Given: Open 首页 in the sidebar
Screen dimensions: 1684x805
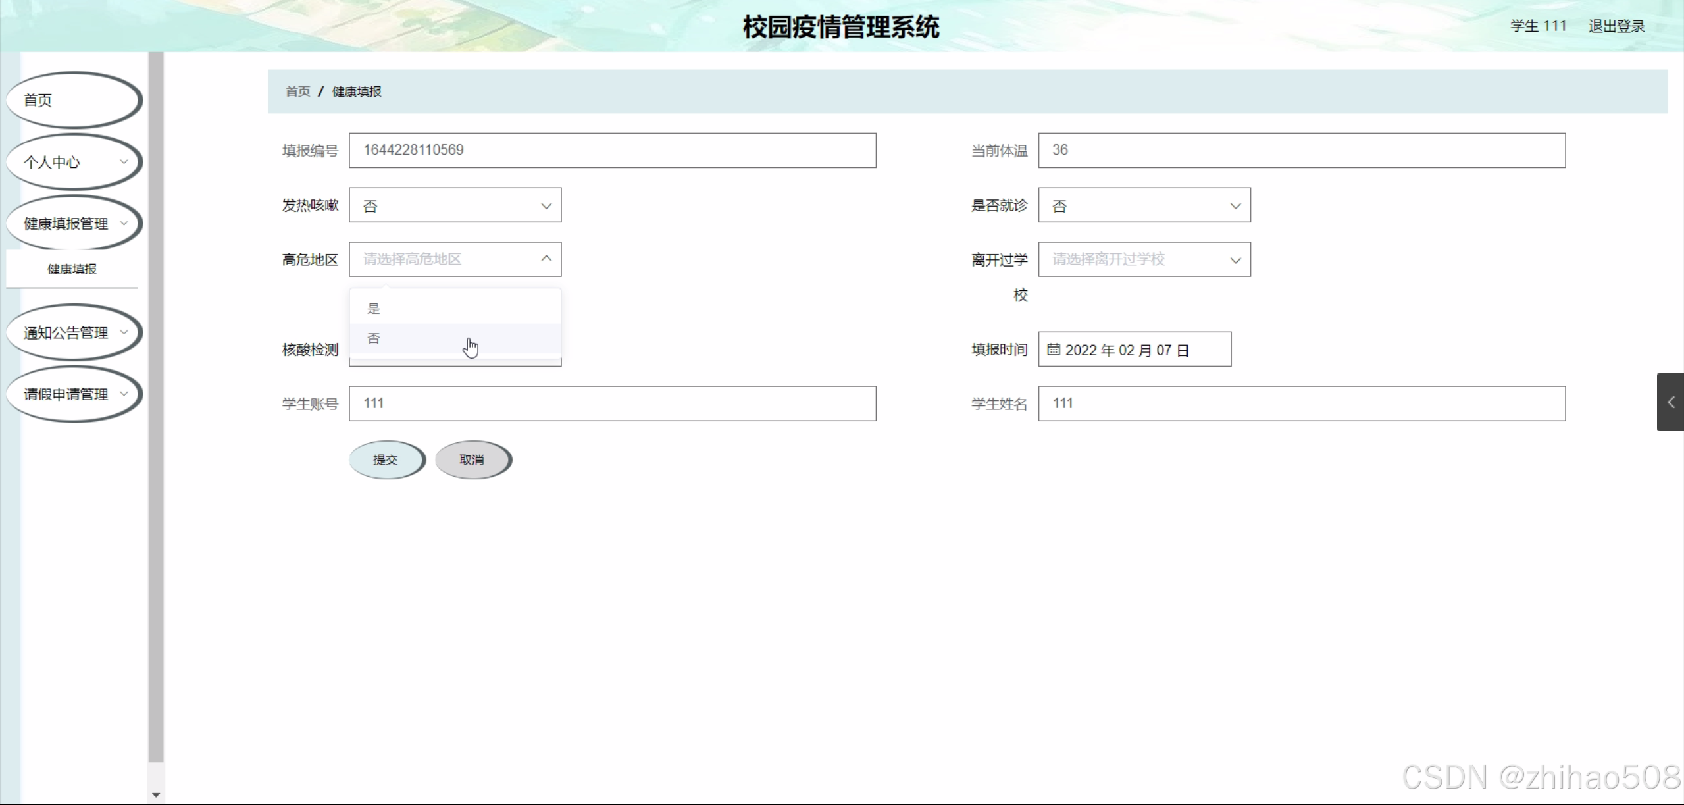Looking at the screenshot, I should pos(72,100).
